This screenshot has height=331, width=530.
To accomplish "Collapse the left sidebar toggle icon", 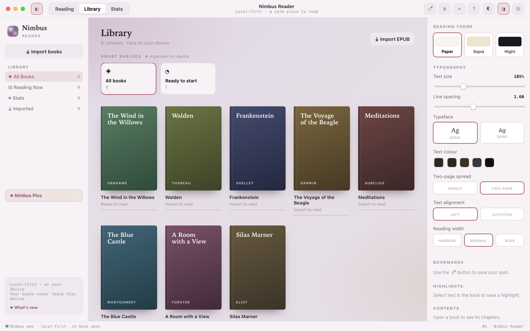I will (37, 9).
